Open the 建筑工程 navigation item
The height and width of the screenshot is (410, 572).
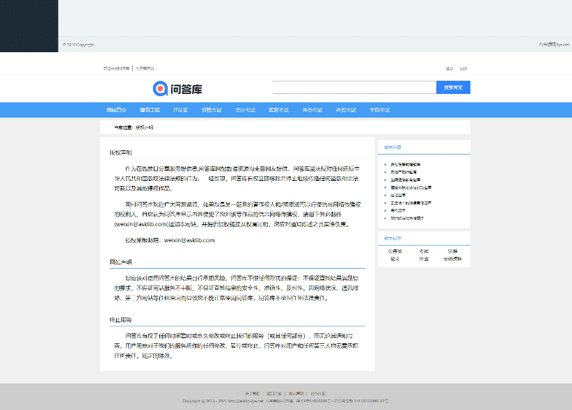(150, 110)
